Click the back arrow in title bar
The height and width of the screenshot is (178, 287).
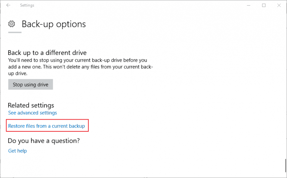coord(8,5)
